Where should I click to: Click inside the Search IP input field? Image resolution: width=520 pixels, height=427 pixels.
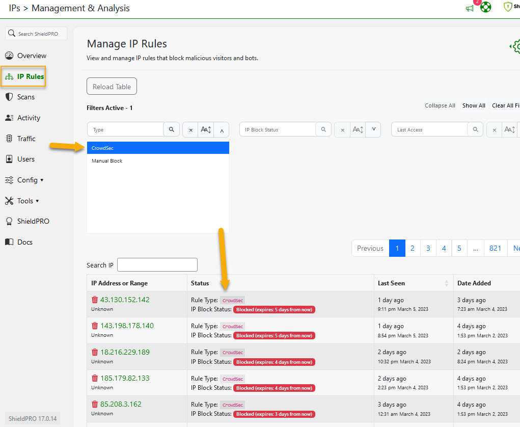[x=157, y=264]
